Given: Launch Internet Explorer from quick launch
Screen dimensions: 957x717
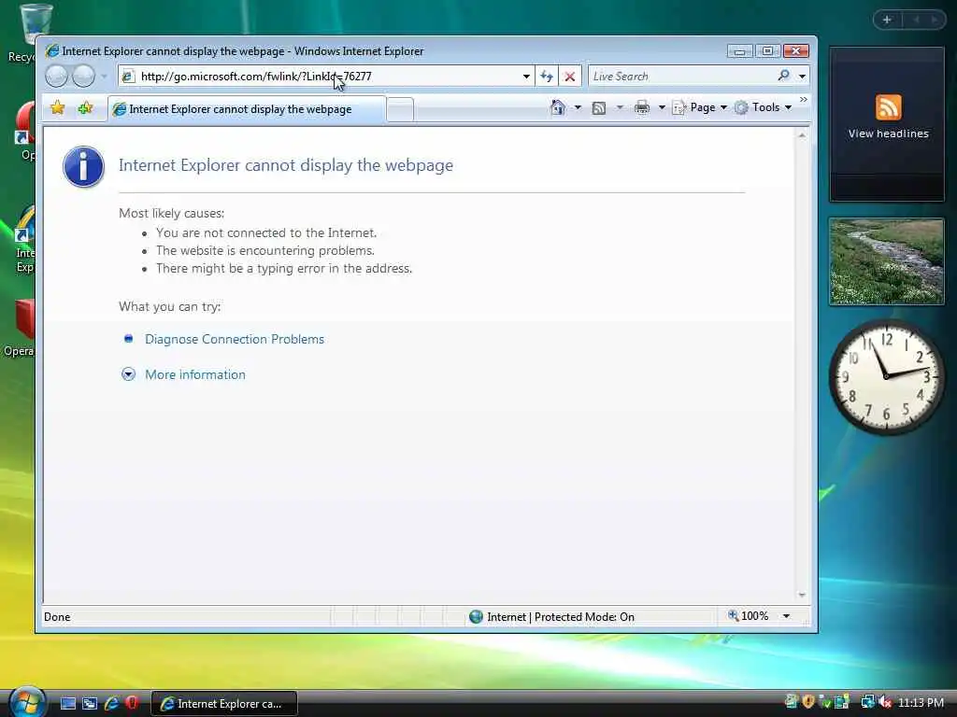Looking at the screenshot, I should pyautogui.click(x=111, y=703).
